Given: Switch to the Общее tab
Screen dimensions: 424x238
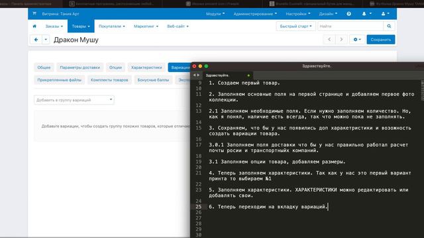Looking at the screenshot, I should pyautogui.click(x=44, y=67).
